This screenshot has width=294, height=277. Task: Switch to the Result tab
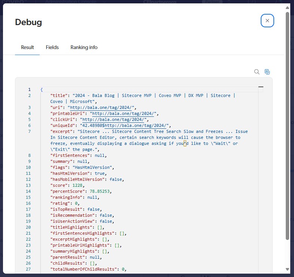pos(27,47)
